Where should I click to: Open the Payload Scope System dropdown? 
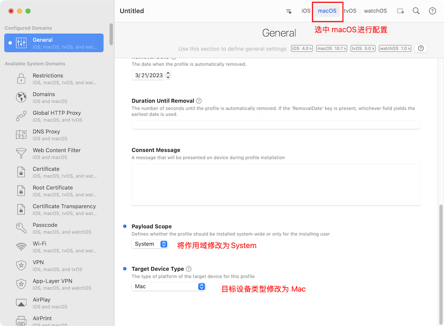pyautogui.click(x=150, y=244)
